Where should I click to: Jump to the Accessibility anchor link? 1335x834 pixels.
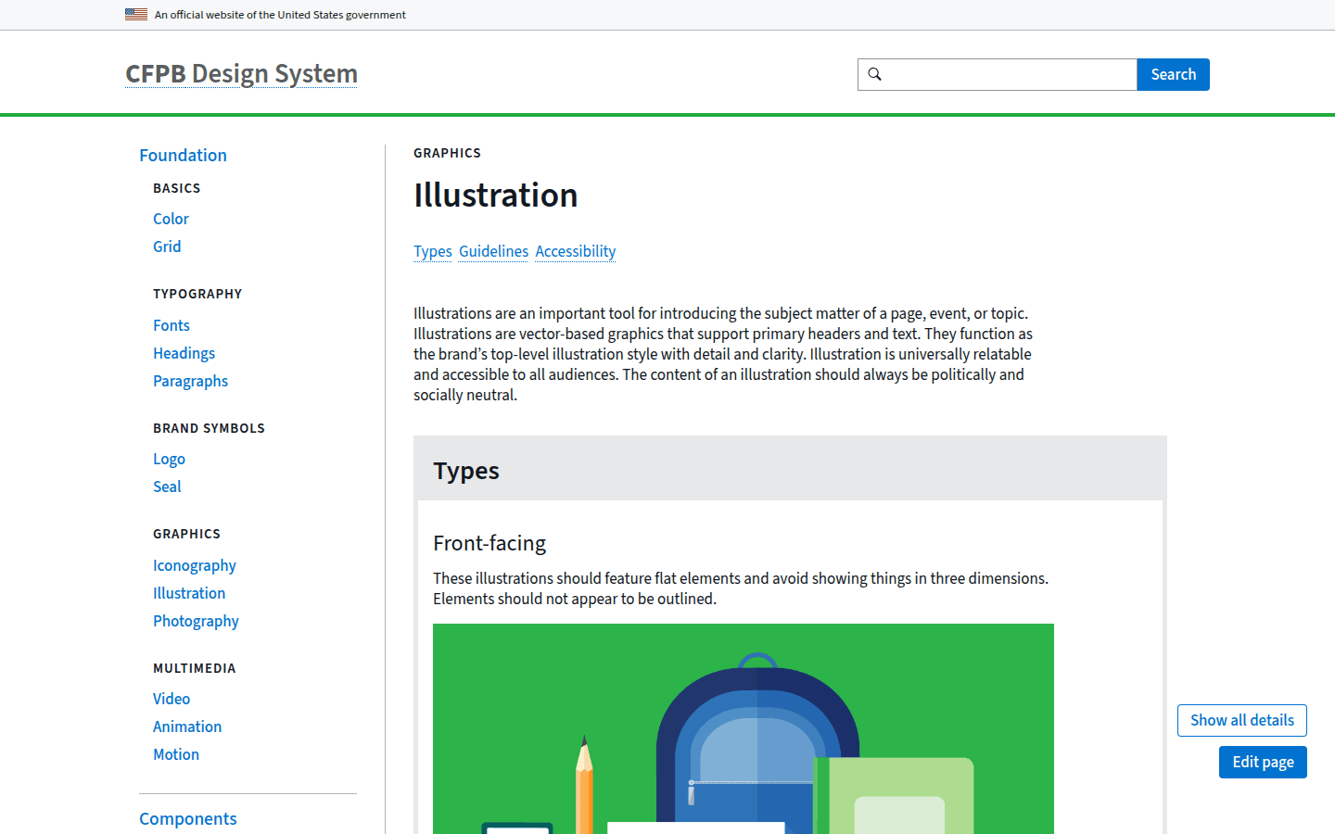tap(575, 251)
